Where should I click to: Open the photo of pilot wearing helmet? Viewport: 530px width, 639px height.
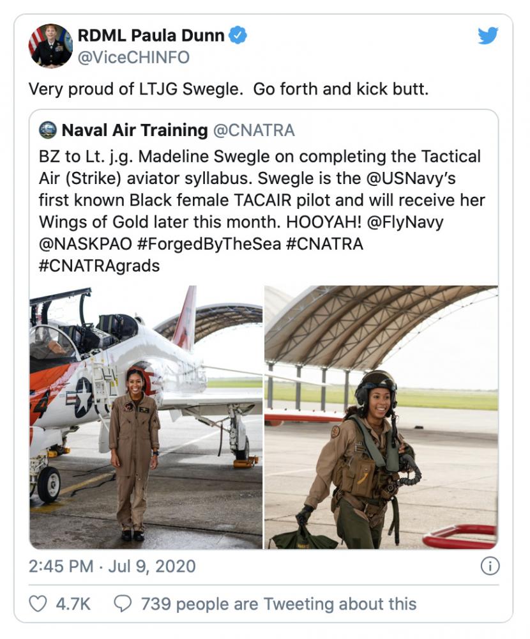381,417
